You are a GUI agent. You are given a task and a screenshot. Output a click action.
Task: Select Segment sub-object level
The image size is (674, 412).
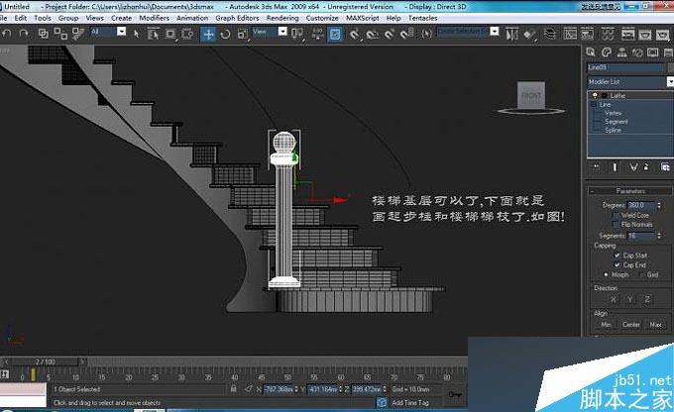coord(617,122)
